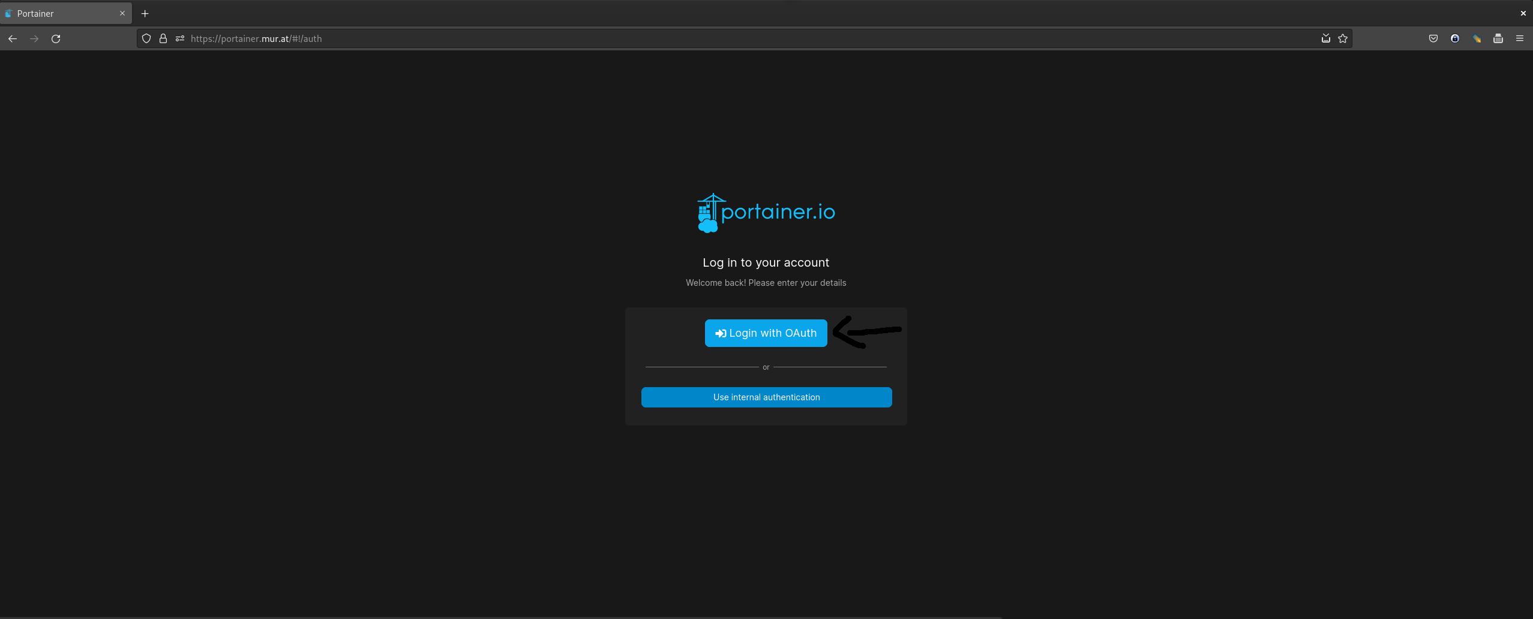This screenshot has width=1533, height=619.
Task: Close the Portainer tab
Action: (x=122, y=13)
